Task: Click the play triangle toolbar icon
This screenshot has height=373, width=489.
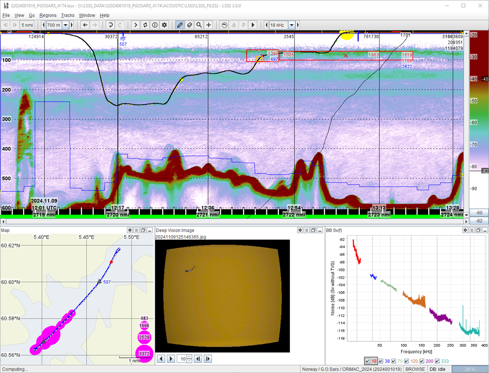Action: pyautogui.click(x=253, y=25)
